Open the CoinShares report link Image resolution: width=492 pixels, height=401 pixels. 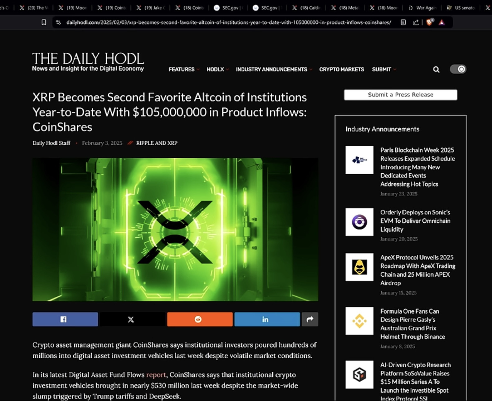tap(156, 375)
